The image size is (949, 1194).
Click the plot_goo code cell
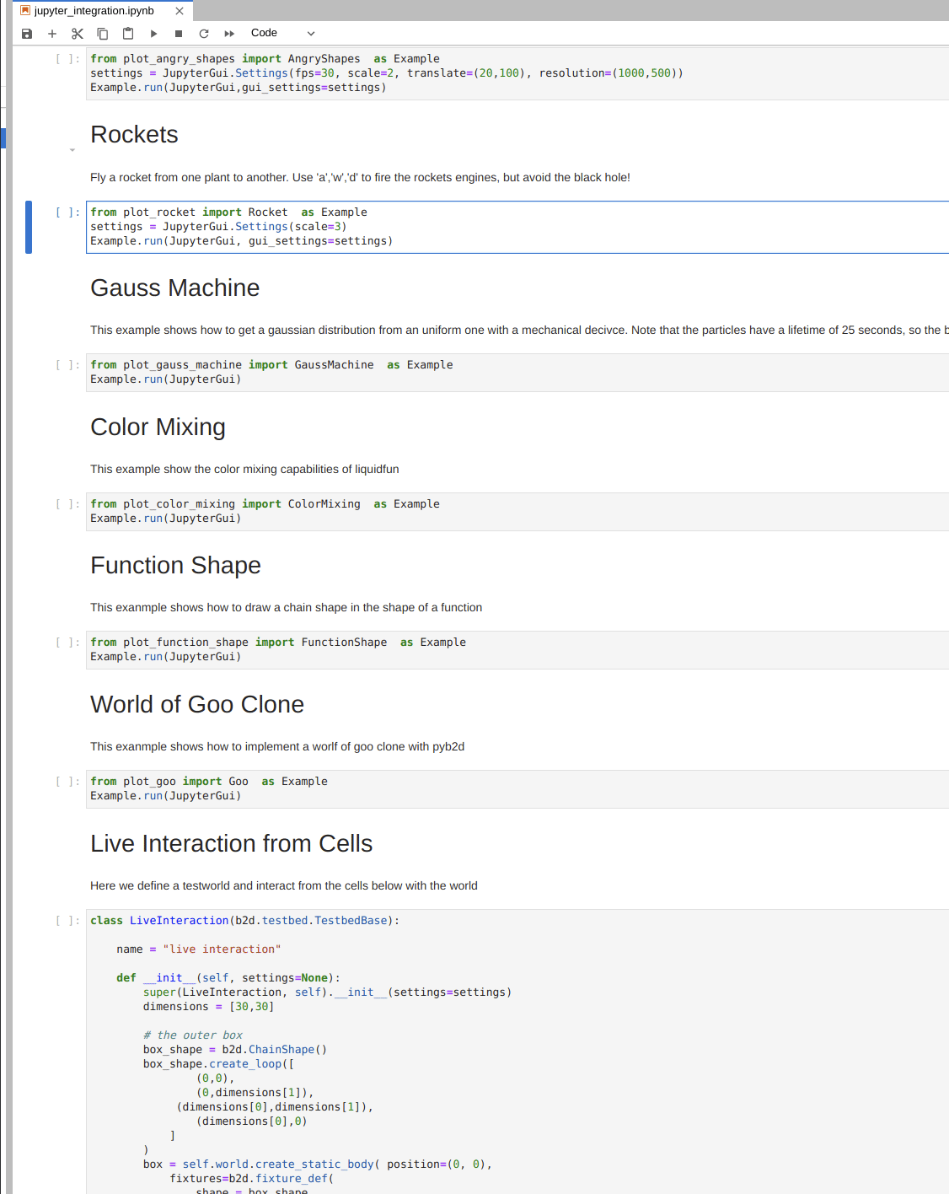517,788
